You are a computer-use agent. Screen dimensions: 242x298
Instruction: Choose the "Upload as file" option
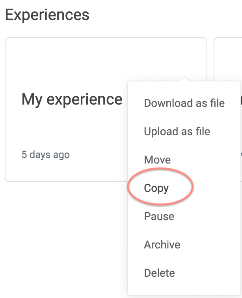177,131
